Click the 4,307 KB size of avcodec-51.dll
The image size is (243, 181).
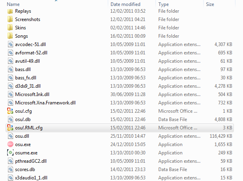[223, 44]
